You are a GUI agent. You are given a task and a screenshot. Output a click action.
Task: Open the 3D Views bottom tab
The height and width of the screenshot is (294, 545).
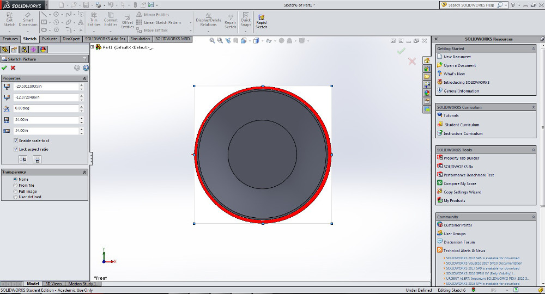[x=53, y=284]
